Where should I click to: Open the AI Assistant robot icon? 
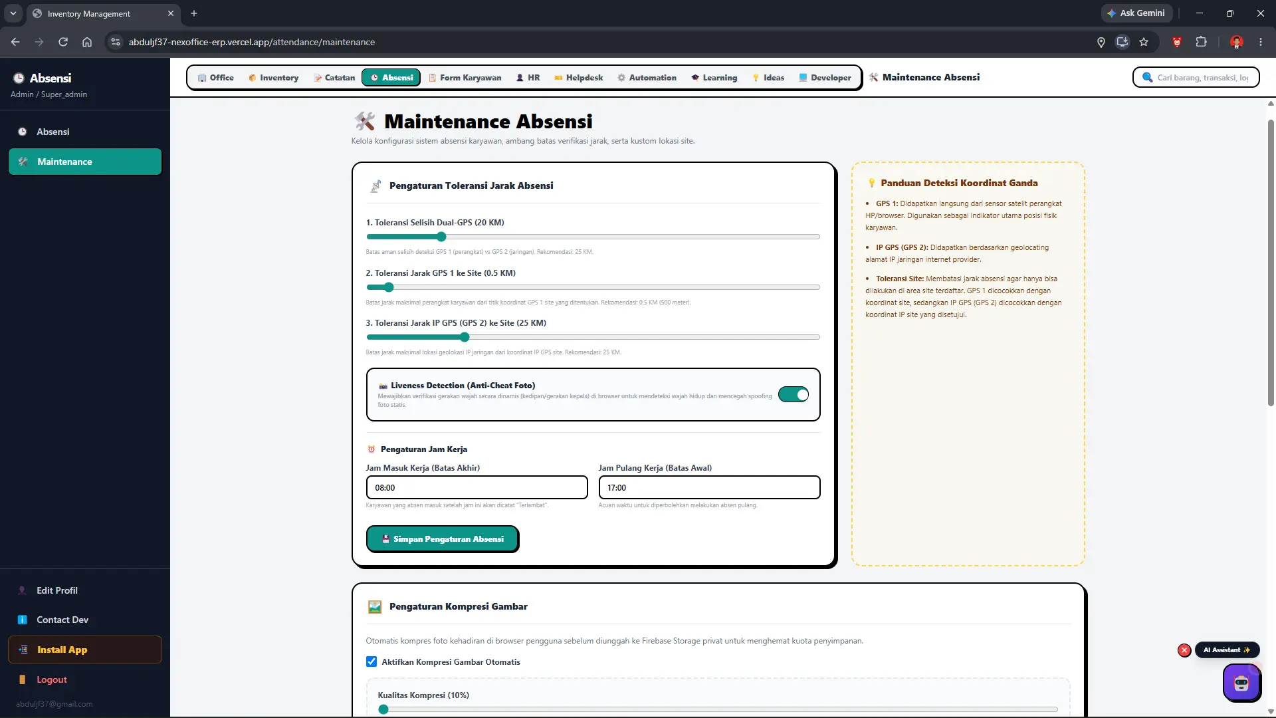pos(1241,683)
